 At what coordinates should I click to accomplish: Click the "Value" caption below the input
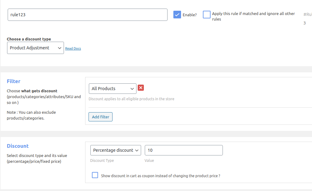tap(149, 161)
